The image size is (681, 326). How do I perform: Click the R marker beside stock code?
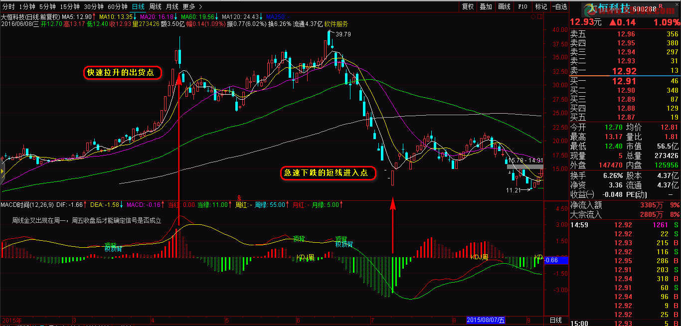[661, 6]
